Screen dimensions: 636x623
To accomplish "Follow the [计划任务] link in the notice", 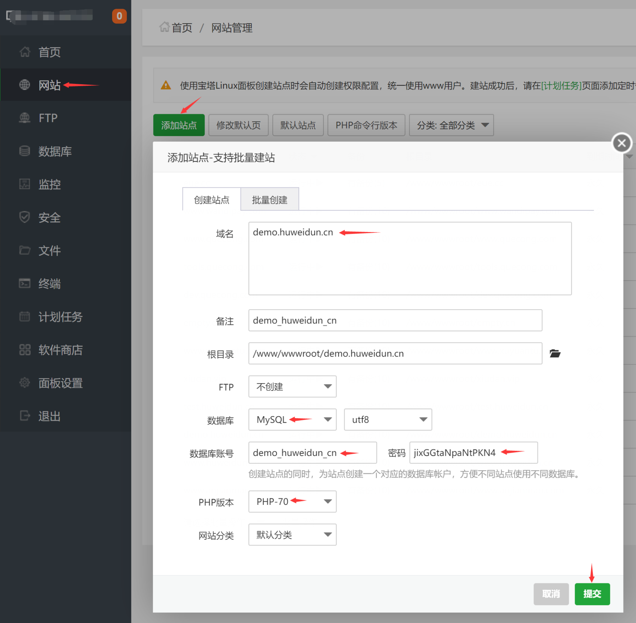I will [561, 86].
